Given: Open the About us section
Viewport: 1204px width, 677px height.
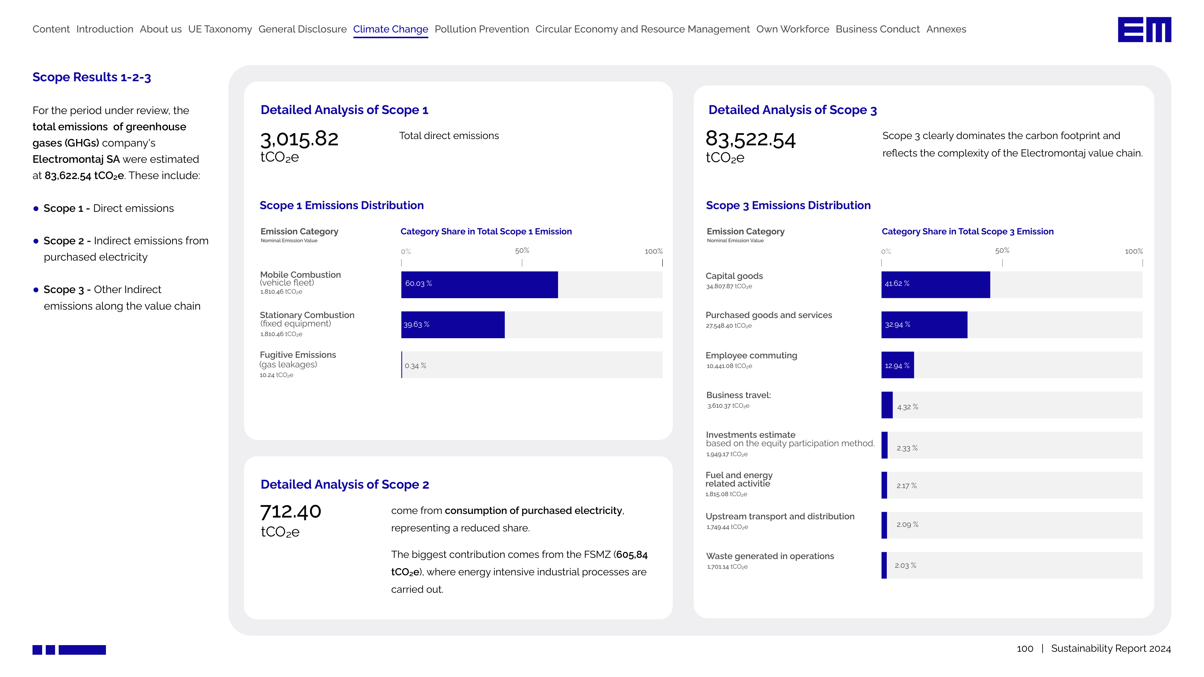Looking at the screenshot, I should (x=161, y=29).
